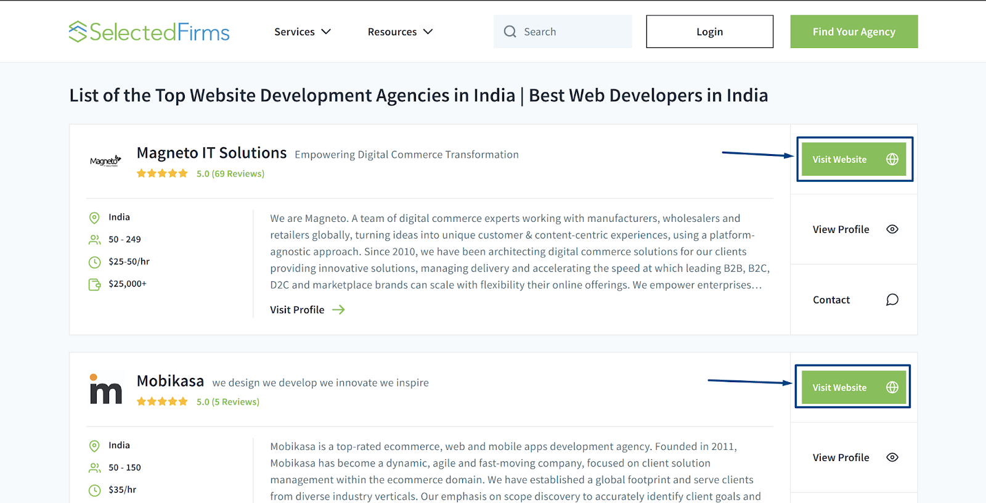
Task: Click the Magneto star rating icons
Action: [162, 174]
